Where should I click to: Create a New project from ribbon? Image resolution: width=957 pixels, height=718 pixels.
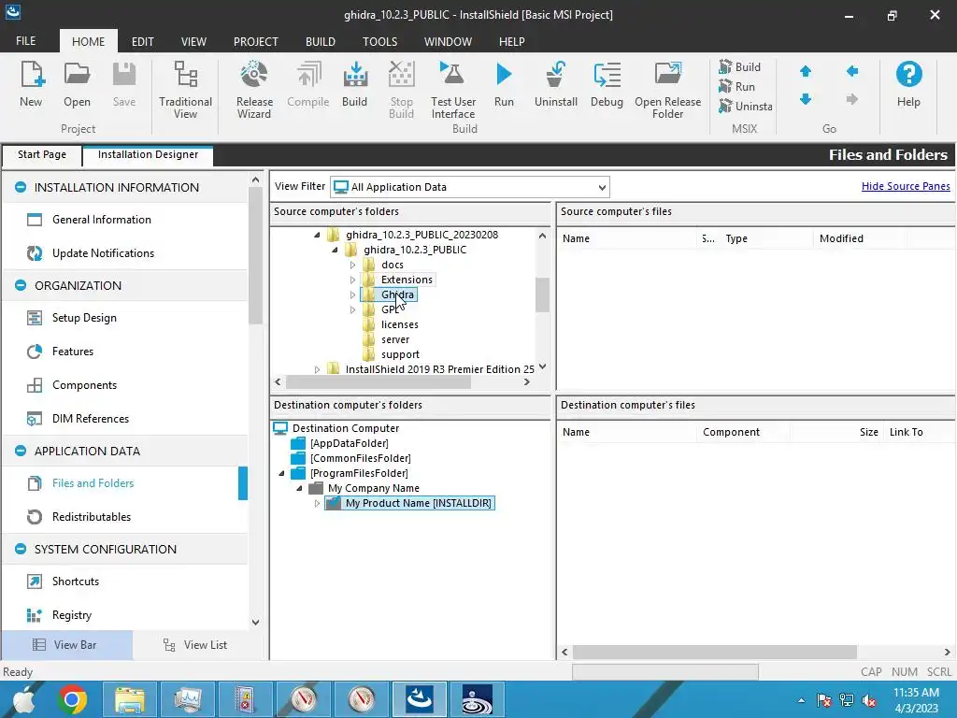(x=31, y=84)
